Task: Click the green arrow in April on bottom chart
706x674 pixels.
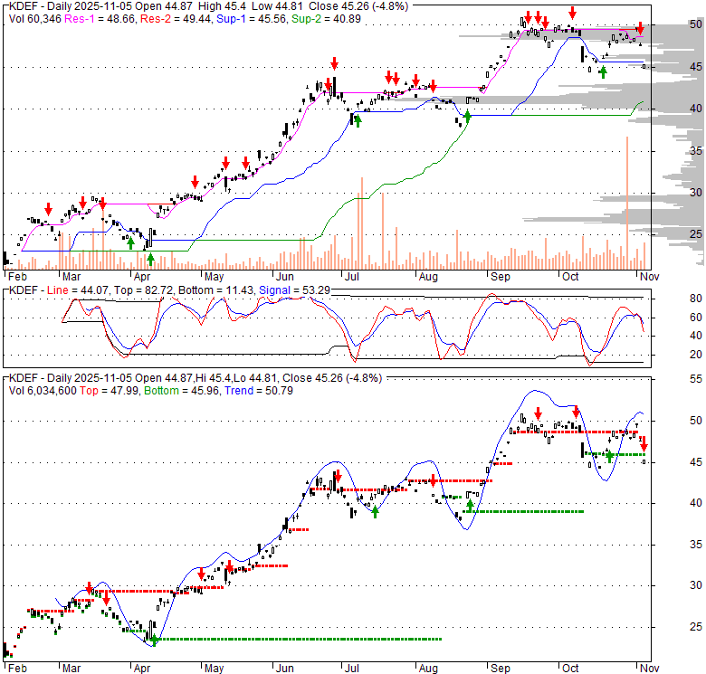Action: [155, 640]
